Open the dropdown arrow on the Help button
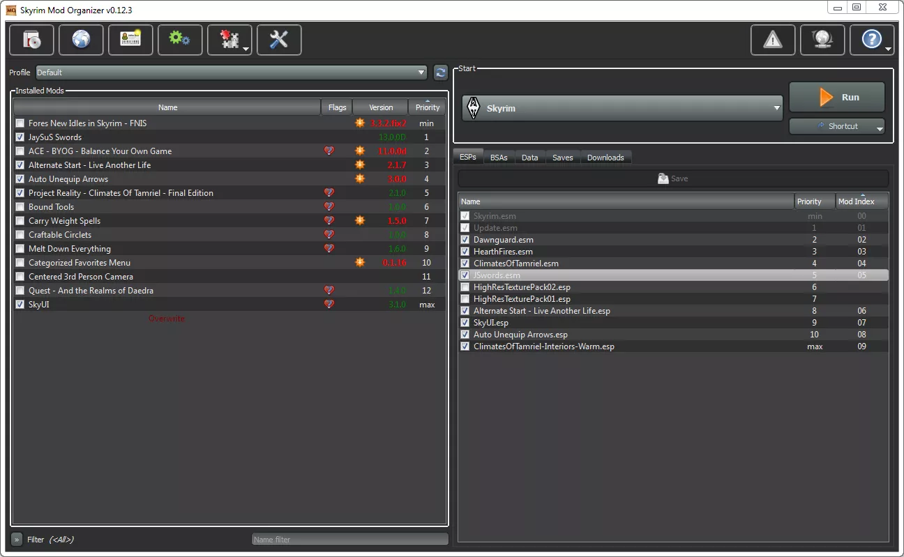The height and width of the screenshot is (557, 904). [888, 49]
